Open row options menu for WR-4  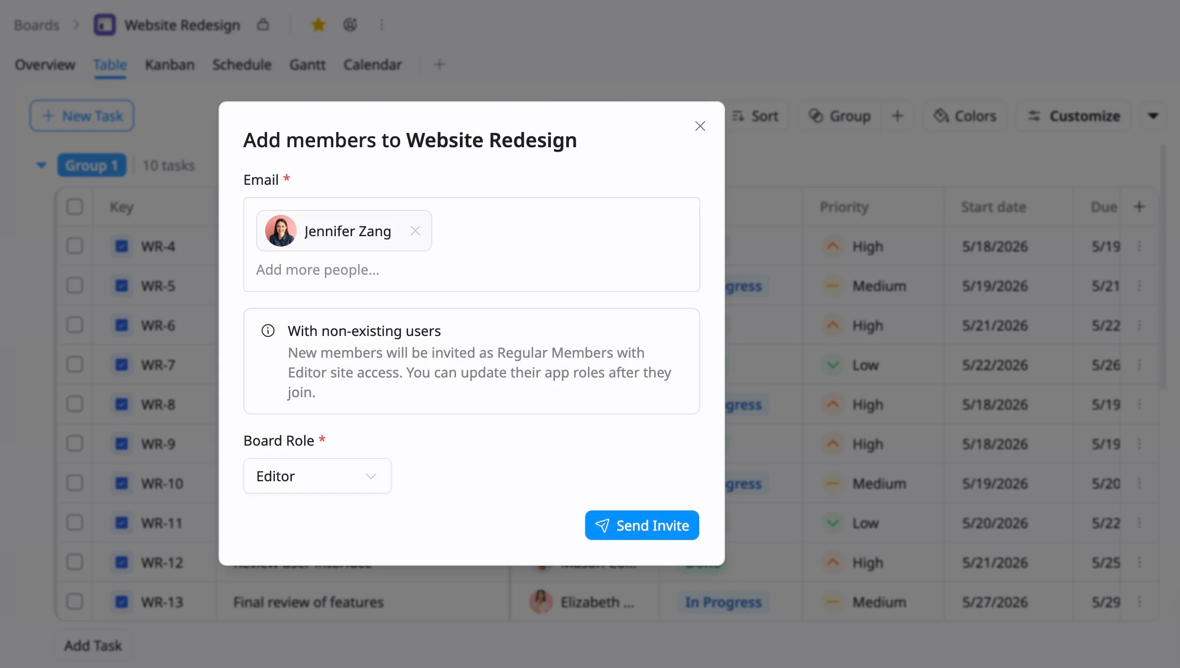pos(1139,247)
